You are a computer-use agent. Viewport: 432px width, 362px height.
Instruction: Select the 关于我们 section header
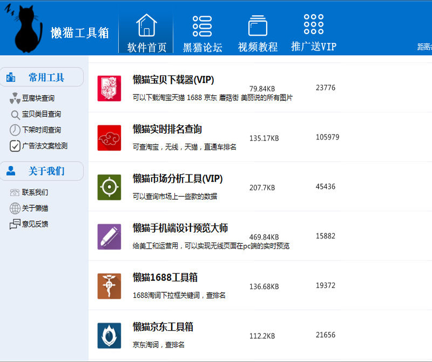pyautogui.click(x=42, y=171)
